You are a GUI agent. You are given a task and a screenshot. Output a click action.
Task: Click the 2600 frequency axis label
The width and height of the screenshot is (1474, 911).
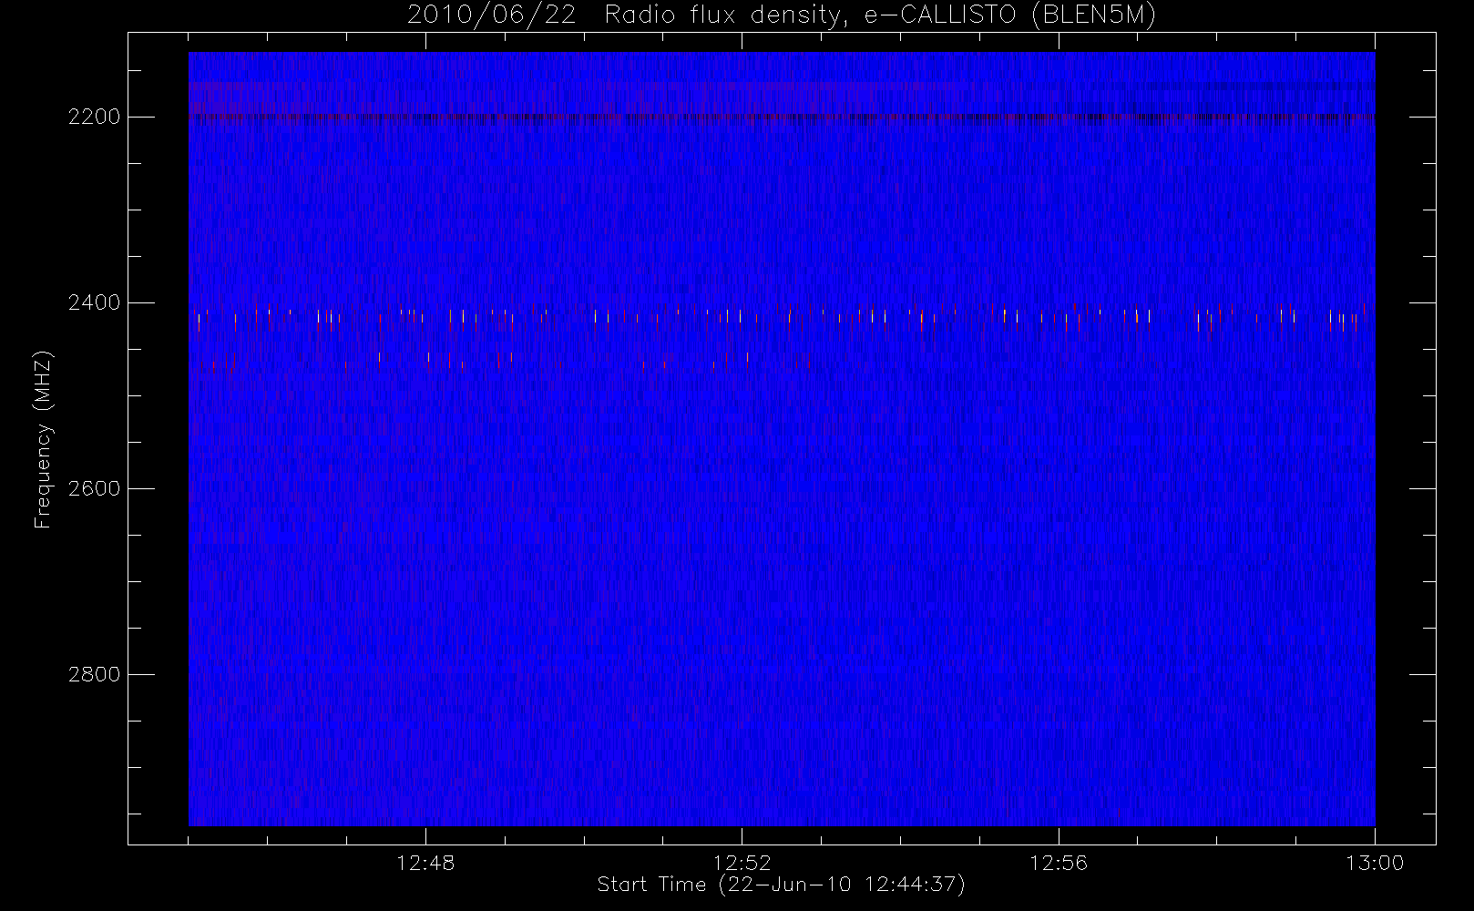click(95, 488)
